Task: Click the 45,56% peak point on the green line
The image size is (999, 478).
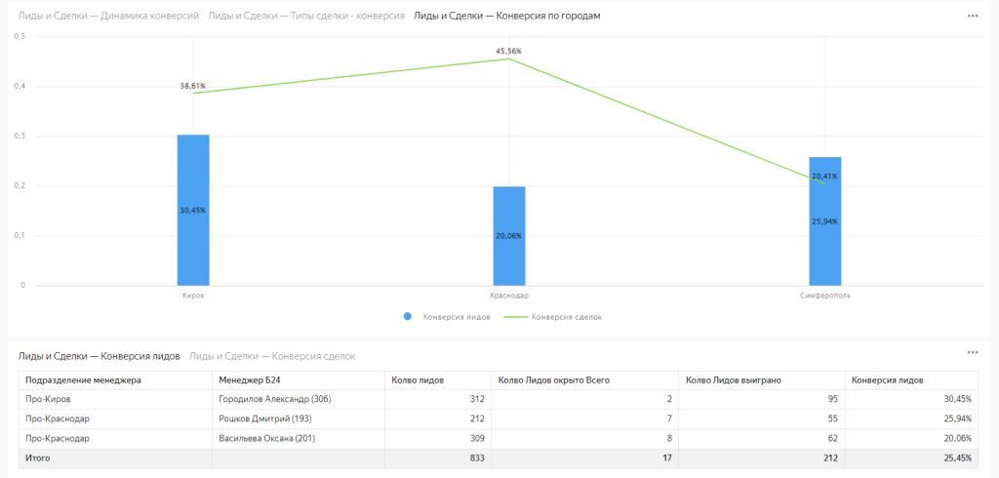Action: (509, 60)
